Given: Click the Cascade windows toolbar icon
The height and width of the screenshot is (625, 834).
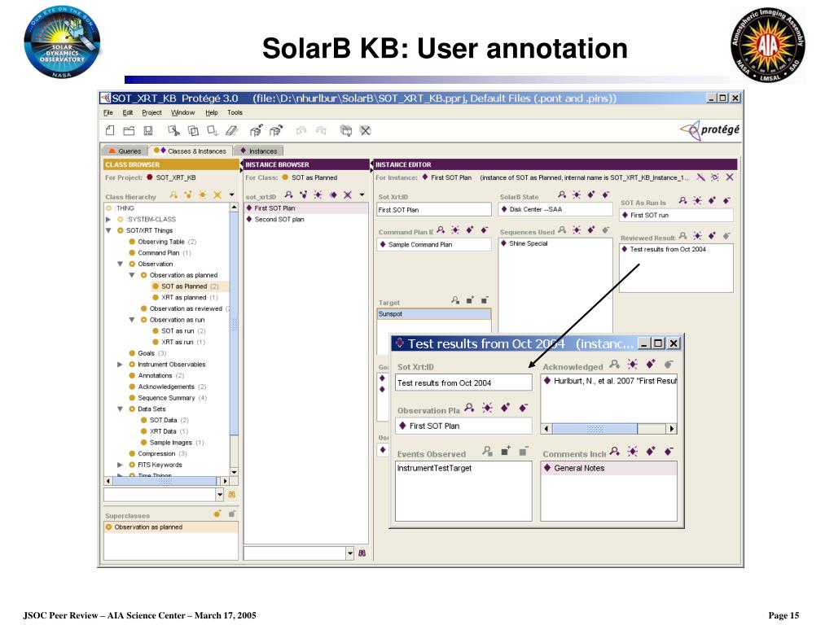Looking at the screenshot, I should (x=345, y=130).
